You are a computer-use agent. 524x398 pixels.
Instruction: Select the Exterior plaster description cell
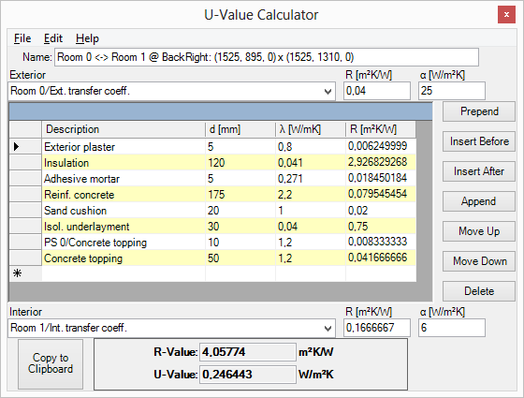[x=124, y=146]
